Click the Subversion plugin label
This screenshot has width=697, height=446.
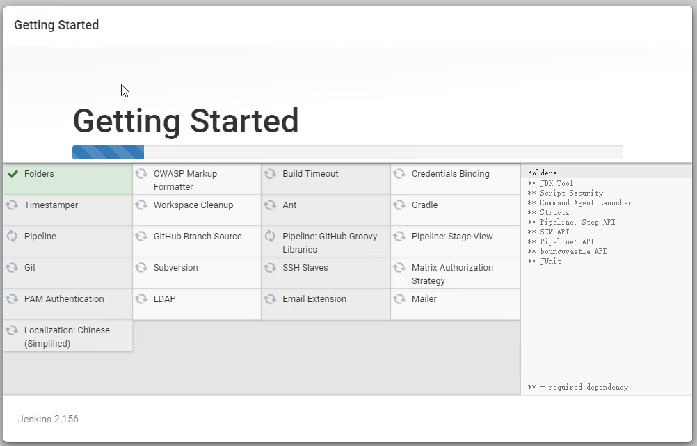[175, 268]
